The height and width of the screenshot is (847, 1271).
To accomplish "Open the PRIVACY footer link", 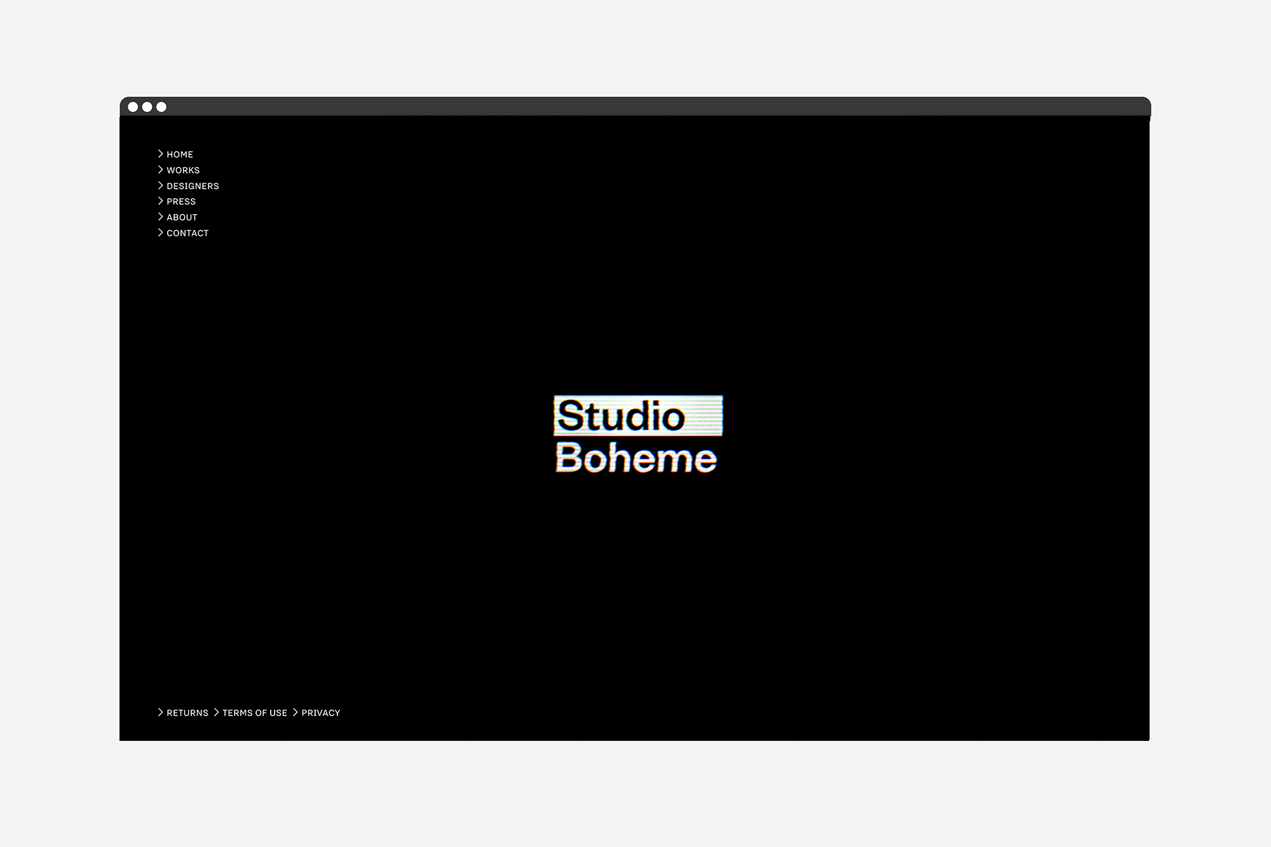I will [x=321, y=713].
